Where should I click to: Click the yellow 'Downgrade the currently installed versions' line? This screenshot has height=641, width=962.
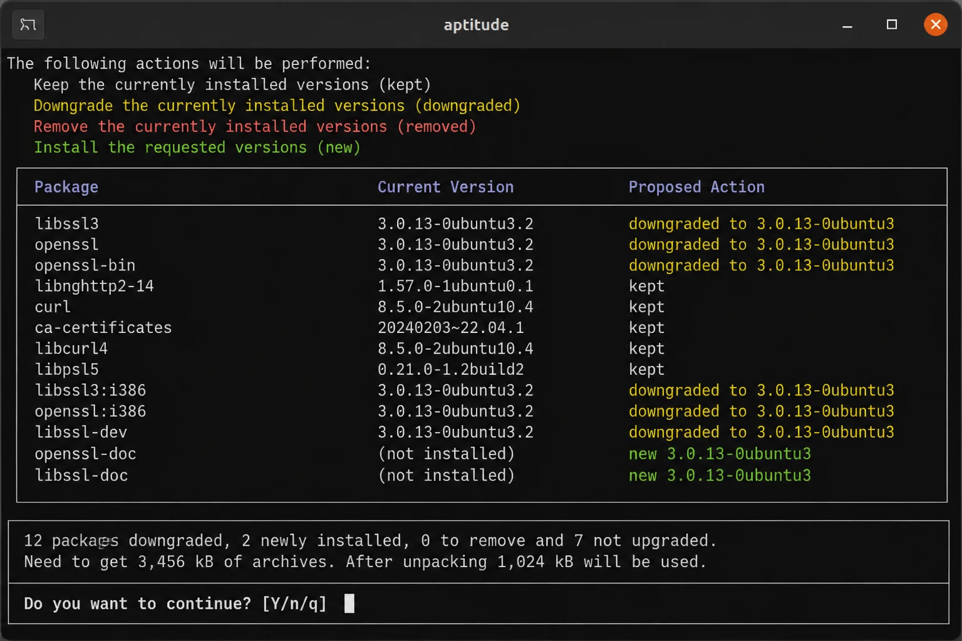(277, 105)
